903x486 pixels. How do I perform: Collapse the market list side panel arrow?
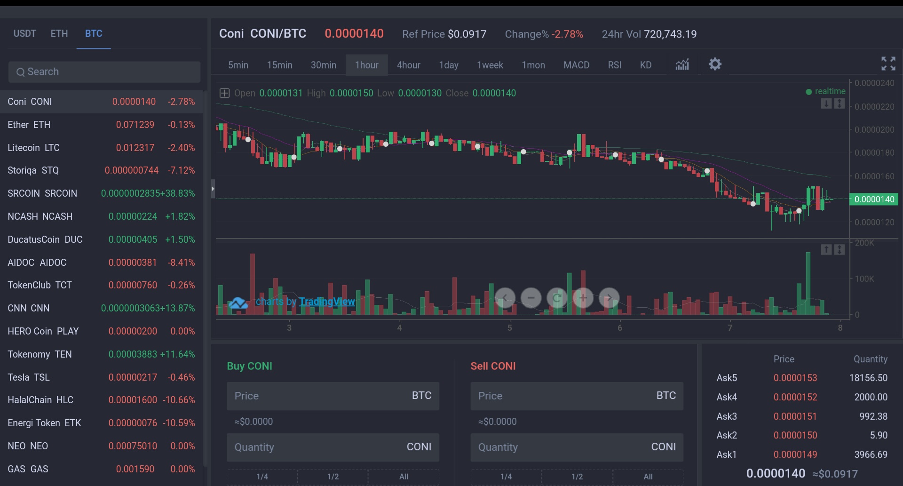(213, 189)
